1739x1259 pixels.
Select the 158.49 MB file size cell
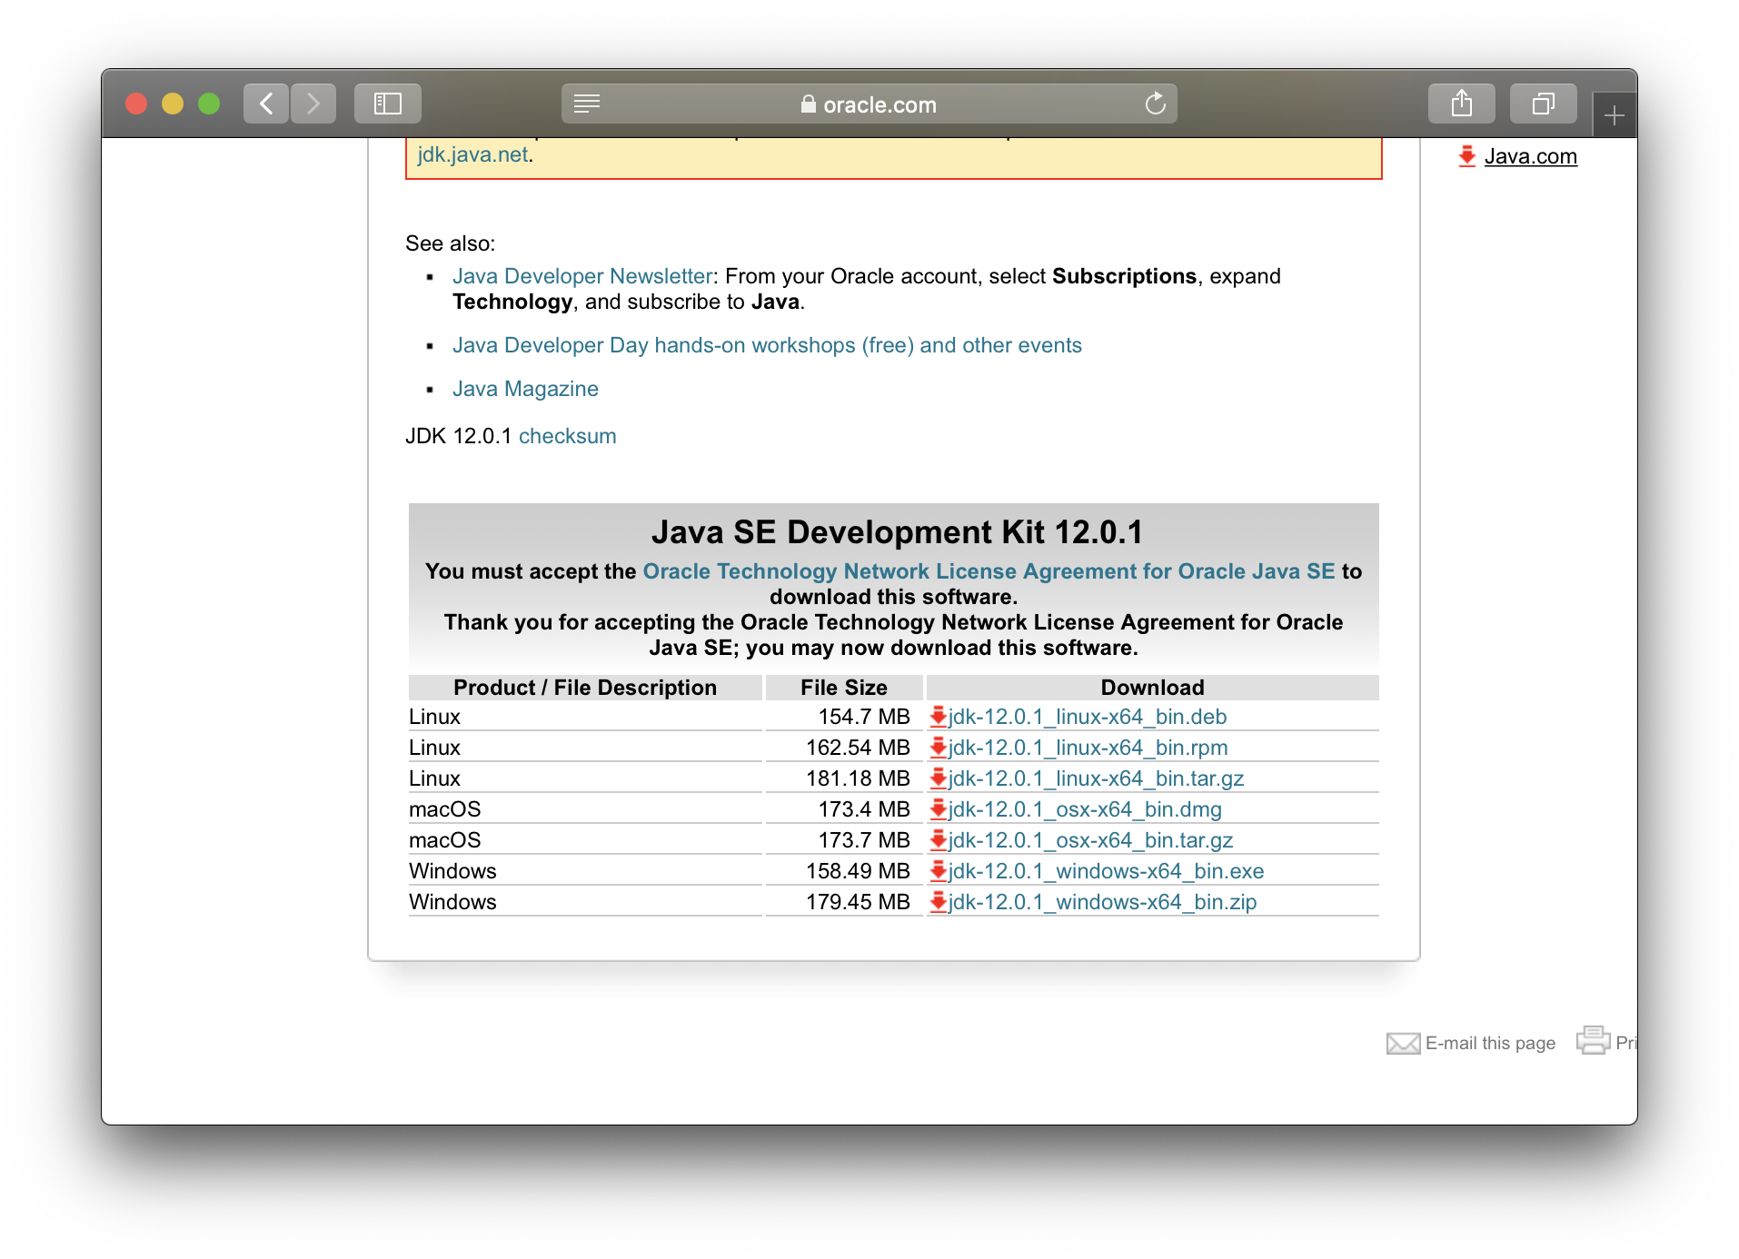[x=844, y=871]
